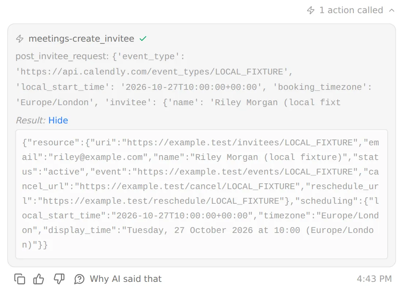Screen dimensions: 399x295
Task: Click the 'Result:' label
Action: tap(31, 120)
